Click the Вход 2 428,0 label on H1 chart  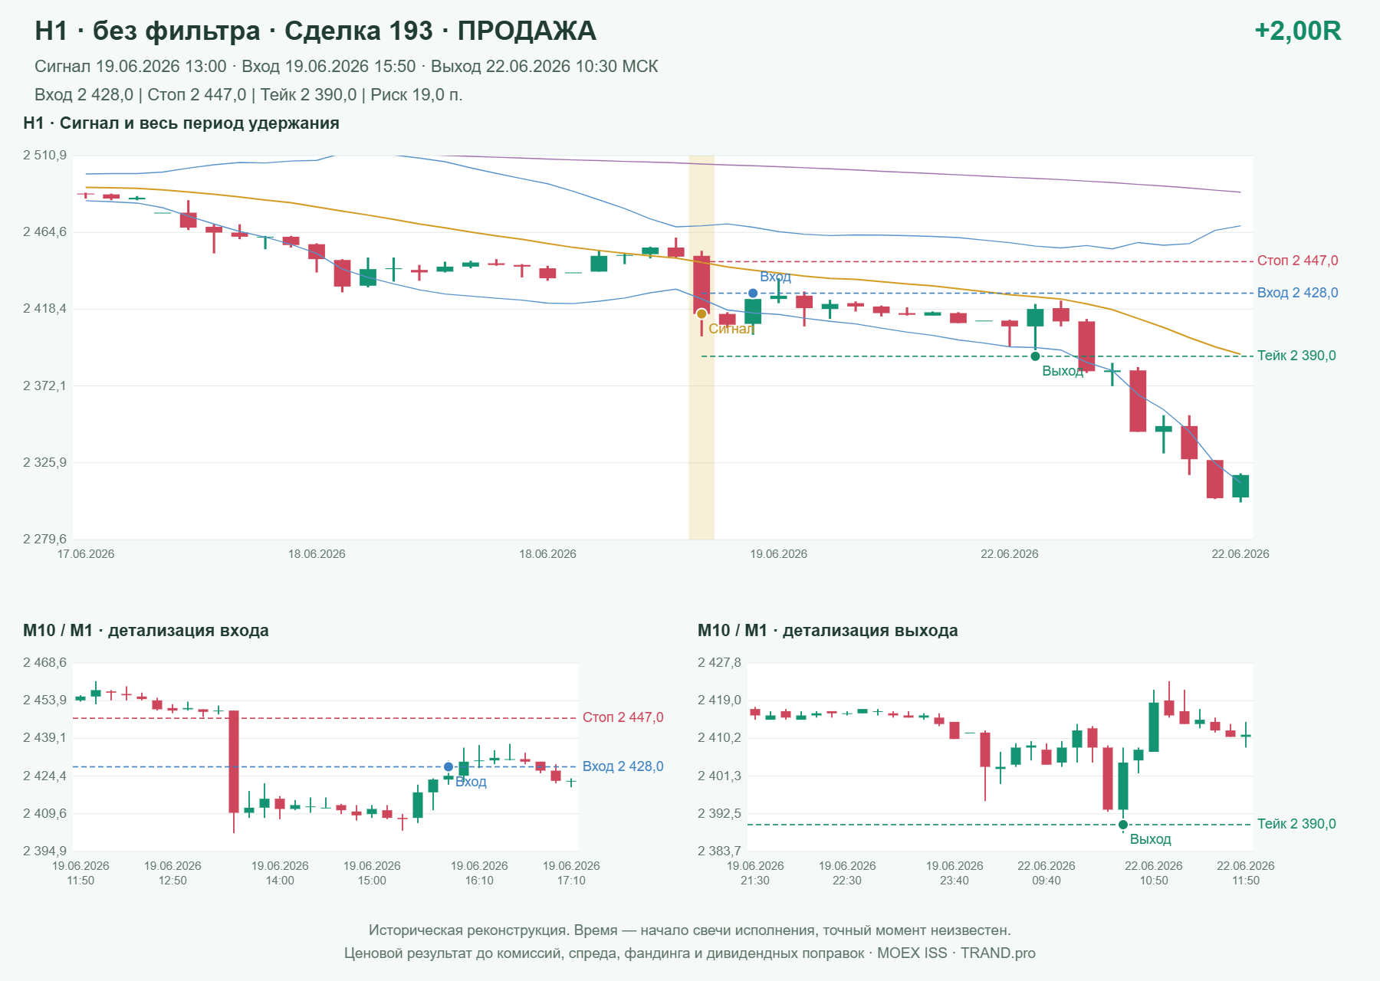point(1297,293)
